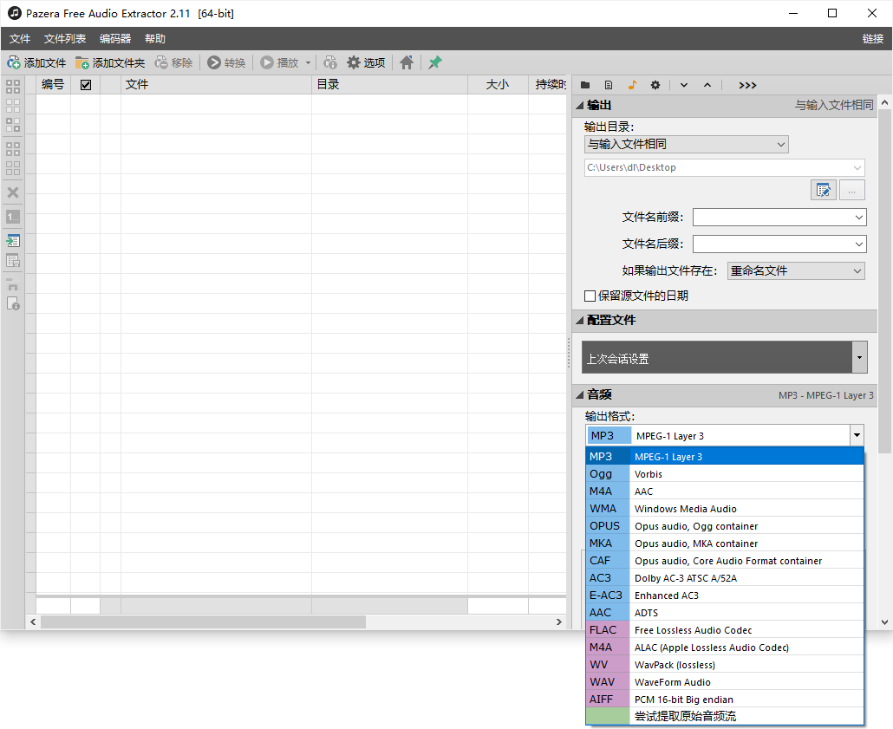Open the 输出目录 dropdown showing 与输入文件相同

click(x=685, y=143)
